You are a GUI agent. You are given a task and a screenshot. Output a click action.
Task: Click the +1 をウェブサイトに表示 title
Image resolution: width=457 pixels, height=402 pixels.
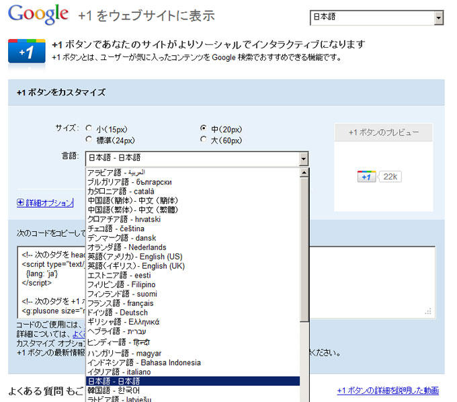click(x=147, y=15)
